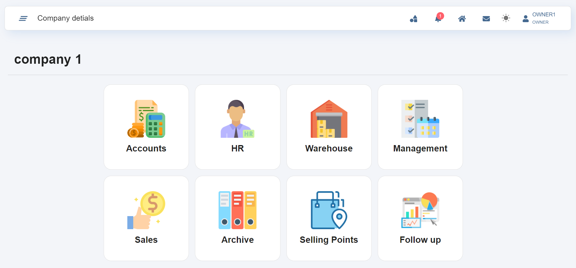
Task: Open the Follow up charts icon
Action: click(x=420, y=210)
